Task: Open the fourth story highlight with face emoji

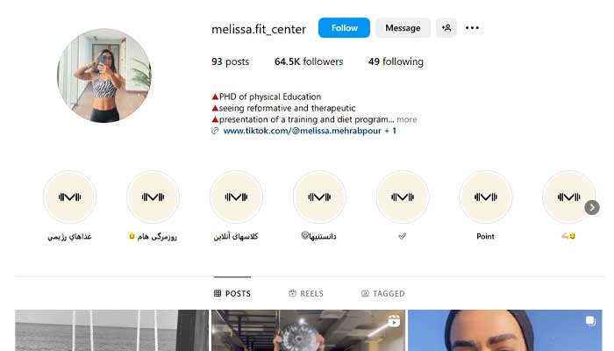Action: (319, 197)
